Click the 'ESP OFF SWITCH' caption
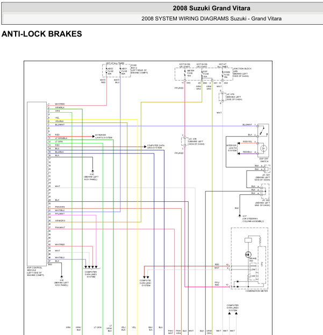The width and height of the screenshot is (323, 335). (x=264, y=160)
